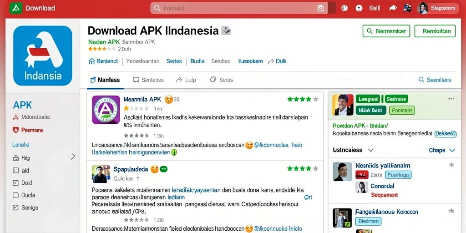
Task: Open the Naden APK link
Action: (104, 42)
